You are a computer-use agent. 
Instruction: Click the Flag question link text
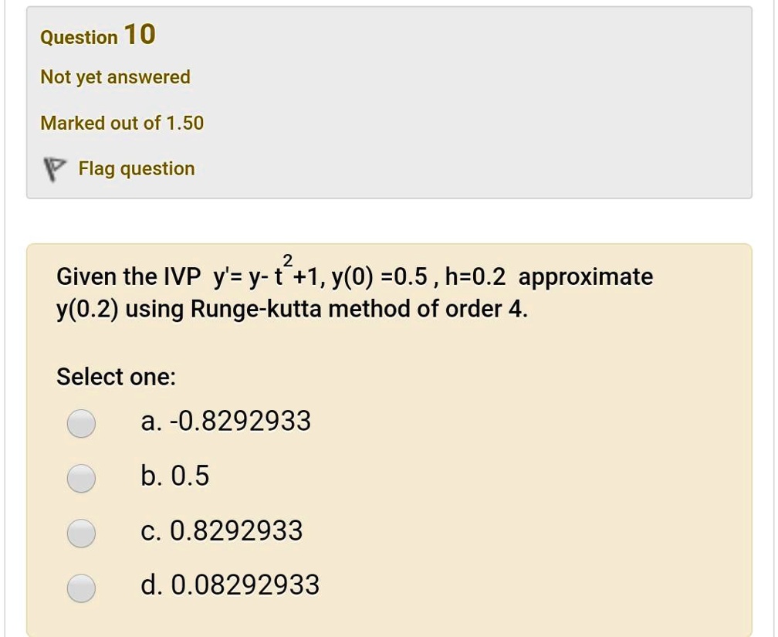point(137,168)
